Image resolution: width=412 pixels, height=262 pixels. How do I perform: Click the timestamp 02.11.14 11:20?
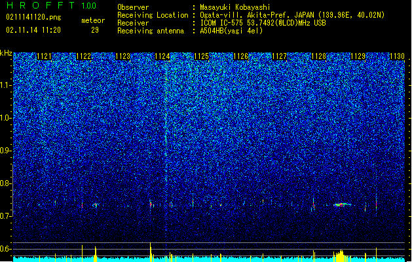tap(33, 30)
